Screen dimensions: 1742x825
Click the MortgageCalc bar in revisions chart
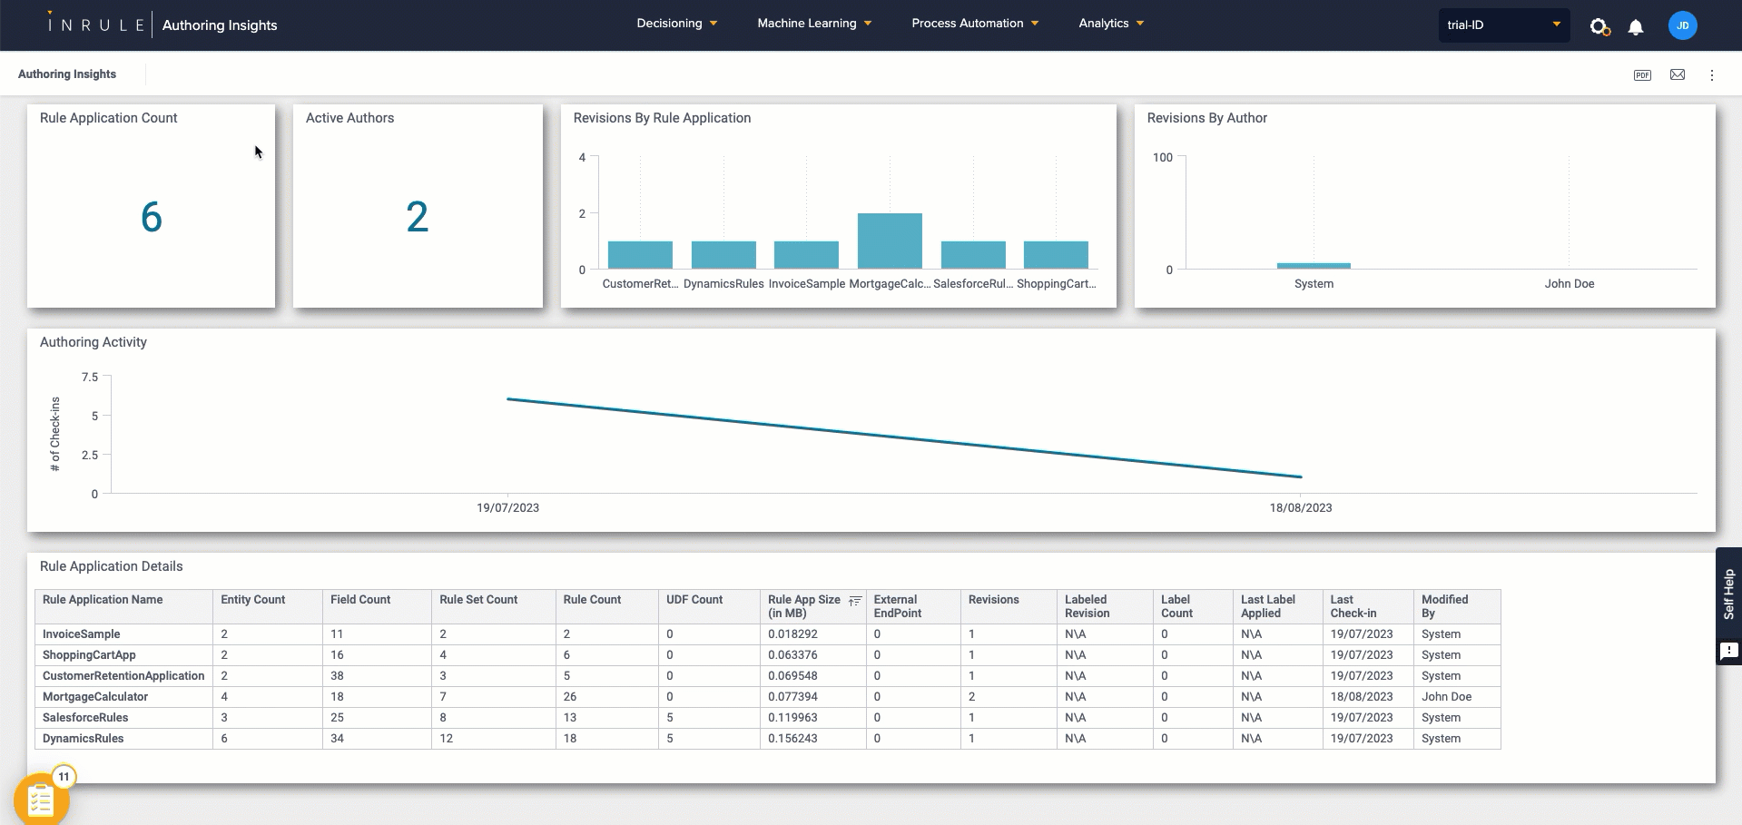[890, 241]
